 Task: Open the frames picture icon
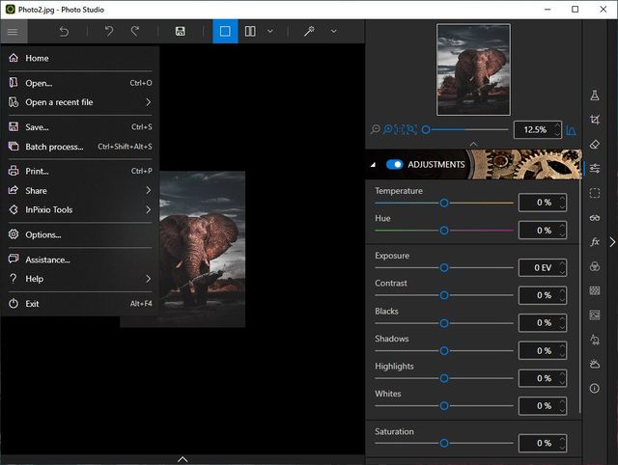pyautogui.click(x=595, y=315)
